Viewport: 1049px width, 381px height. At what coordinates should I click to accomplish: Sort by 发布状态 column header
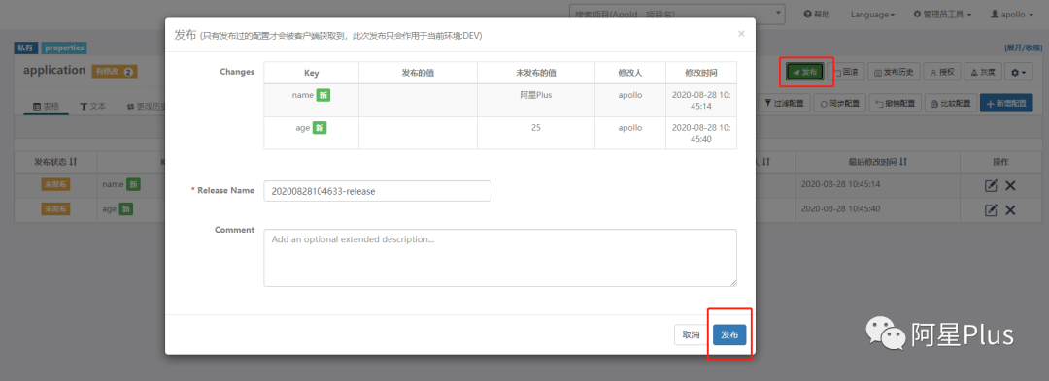coord(55,162)
